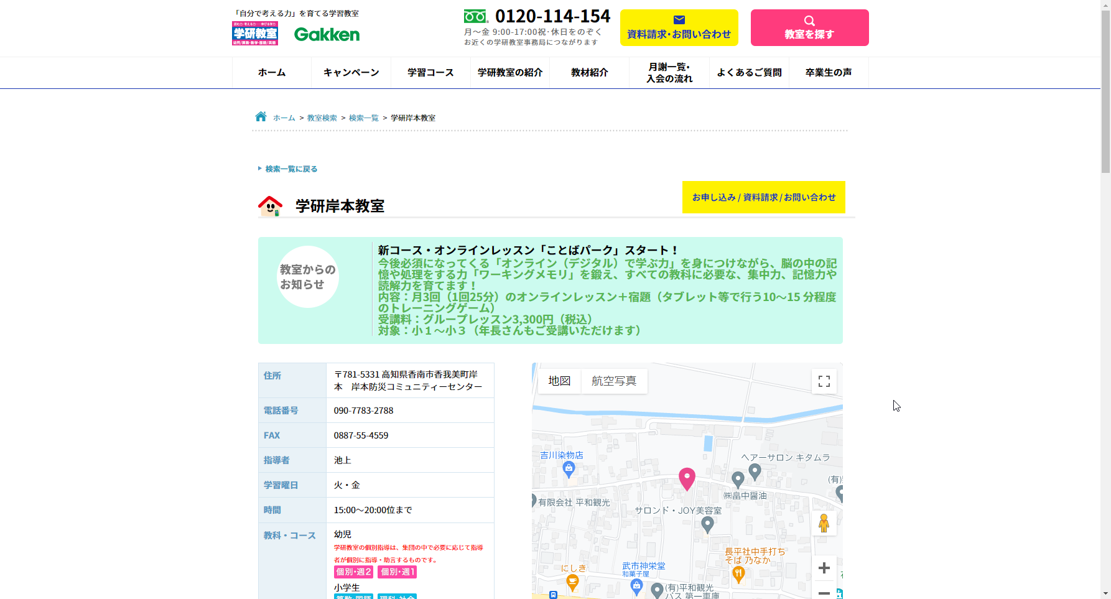
Task: Open 学研教室の紹介 menu item
Action: coord(510,73)
